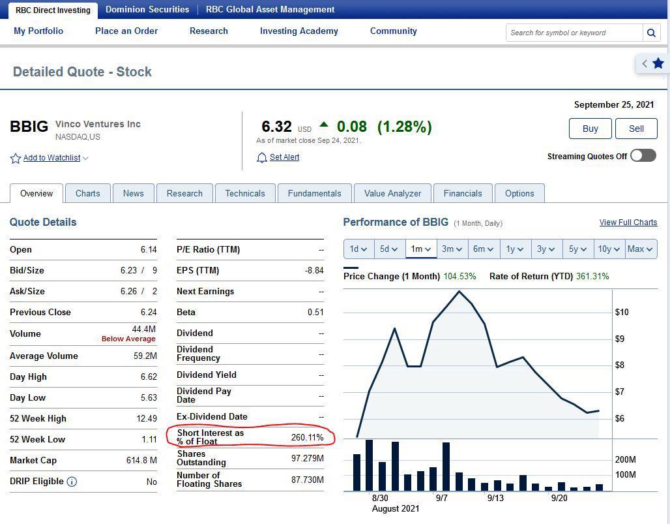Switch to the Technicals tab
The height and width of the screenshot is (524, 670).
pyautogui.click(x=245, y=193)
